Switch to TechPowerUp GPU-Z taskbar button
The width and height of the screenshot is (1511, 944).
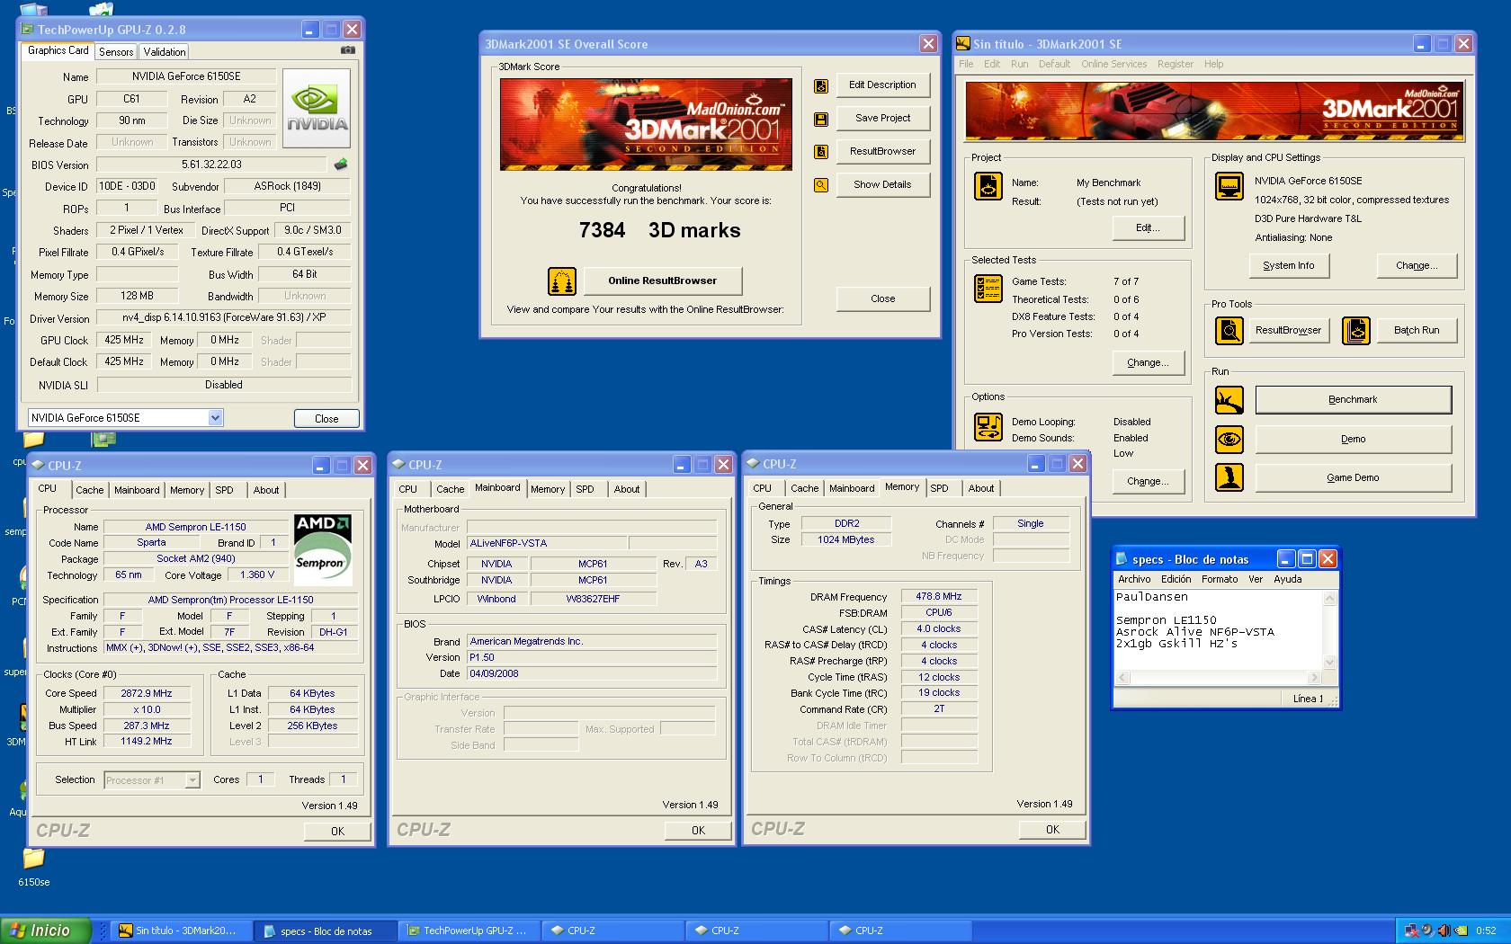tap(469, 931)
